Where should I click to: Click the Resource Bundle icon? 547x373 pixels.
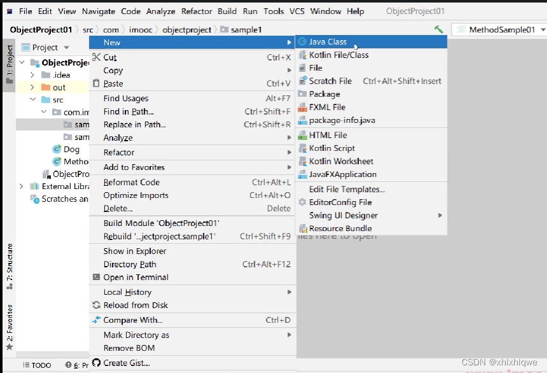(302, 229)
